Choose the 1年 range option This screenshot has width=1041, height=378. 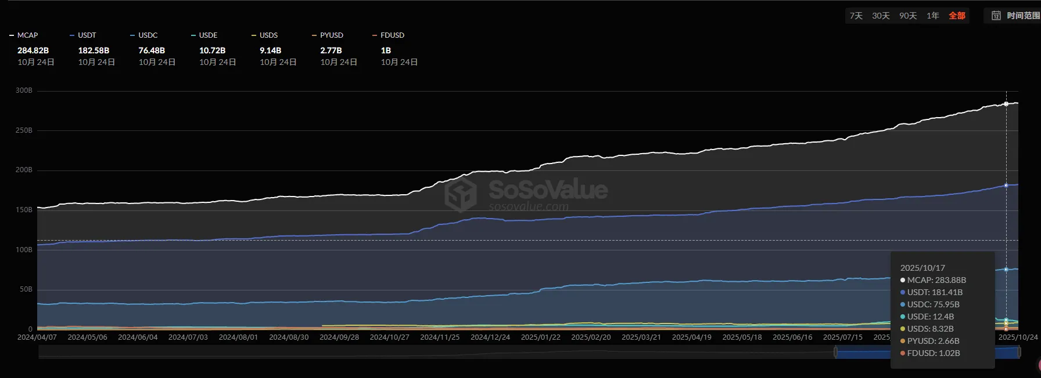tap(933, 16)
